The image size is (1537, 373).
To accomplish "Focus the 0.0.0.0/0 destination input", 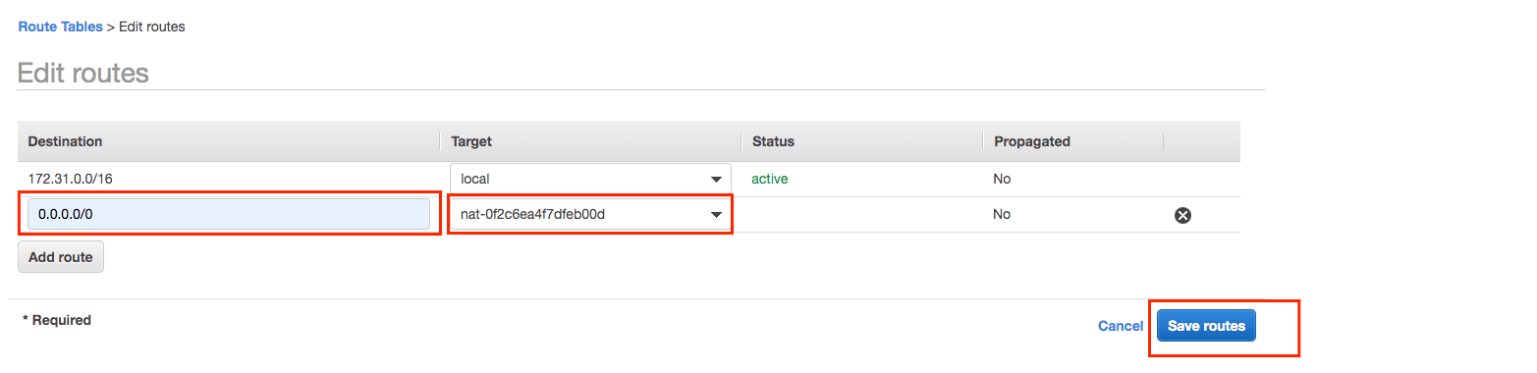I will (x=229, y=215).
